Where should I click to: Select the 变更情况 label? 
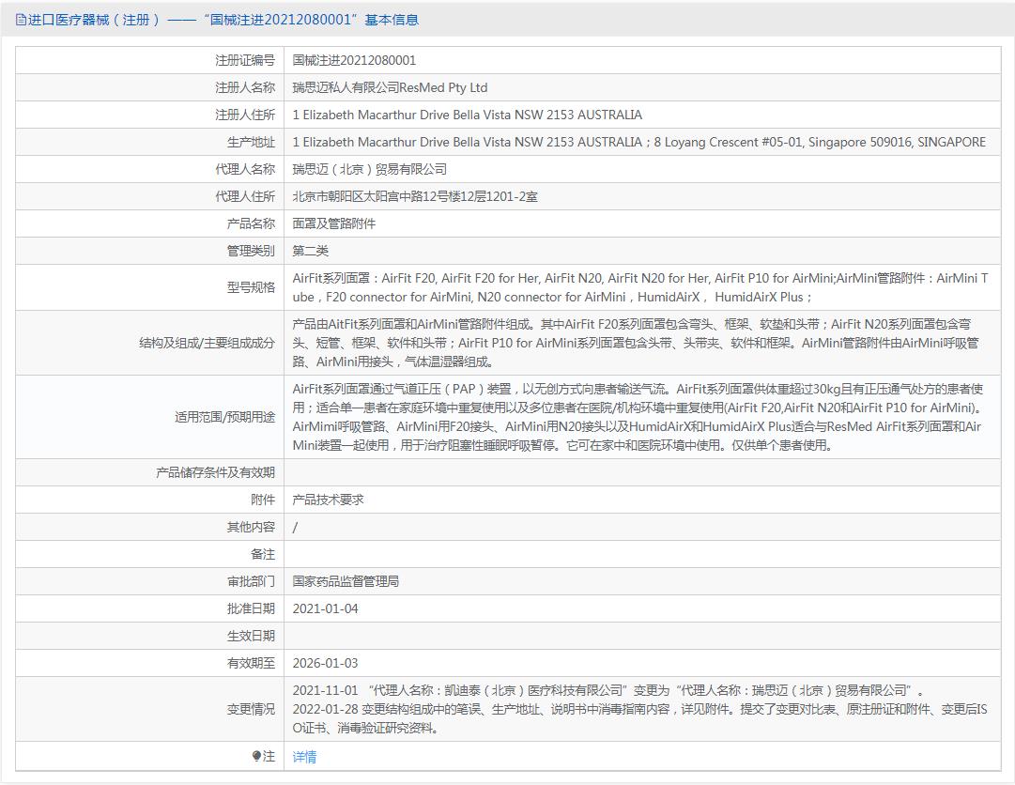click(x=251, y=709)
